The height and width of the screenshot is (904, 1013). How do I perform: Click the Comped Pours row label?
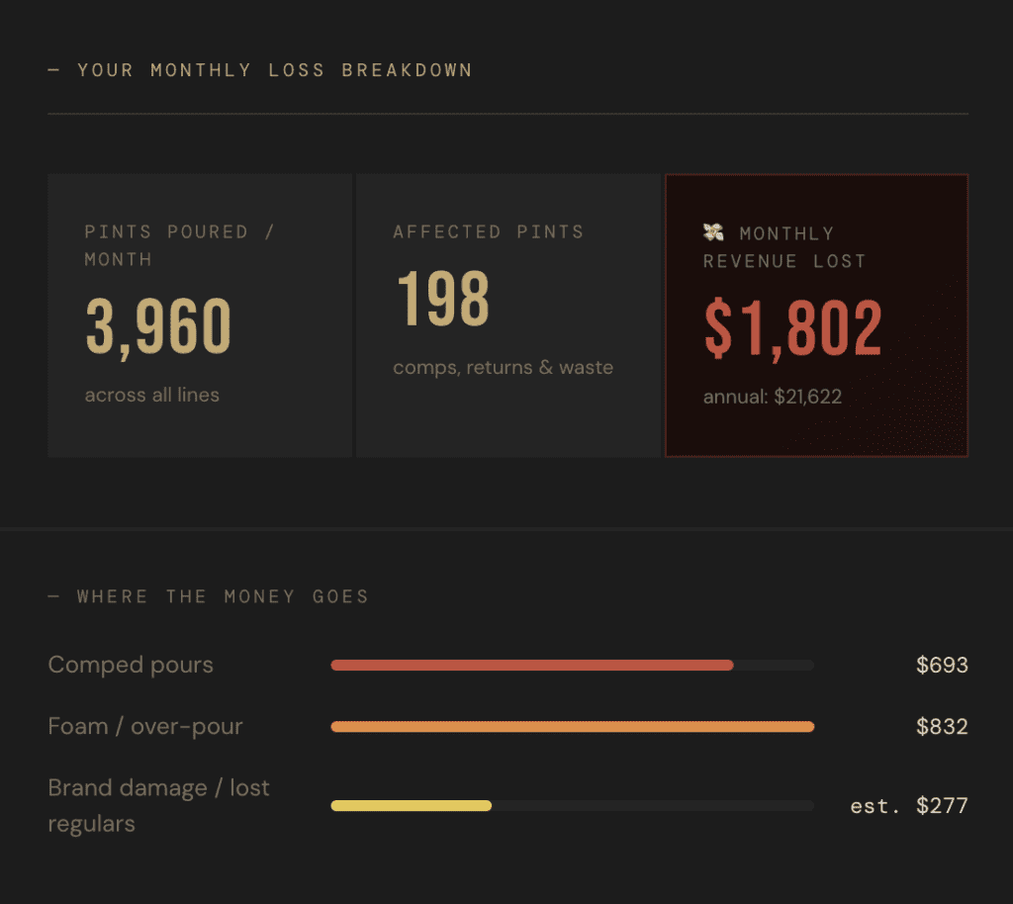(130, 665)
